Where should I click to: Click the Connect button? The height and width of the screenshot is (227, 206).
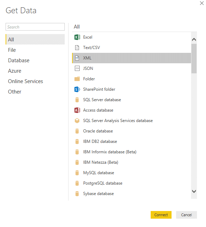(161, 215)
